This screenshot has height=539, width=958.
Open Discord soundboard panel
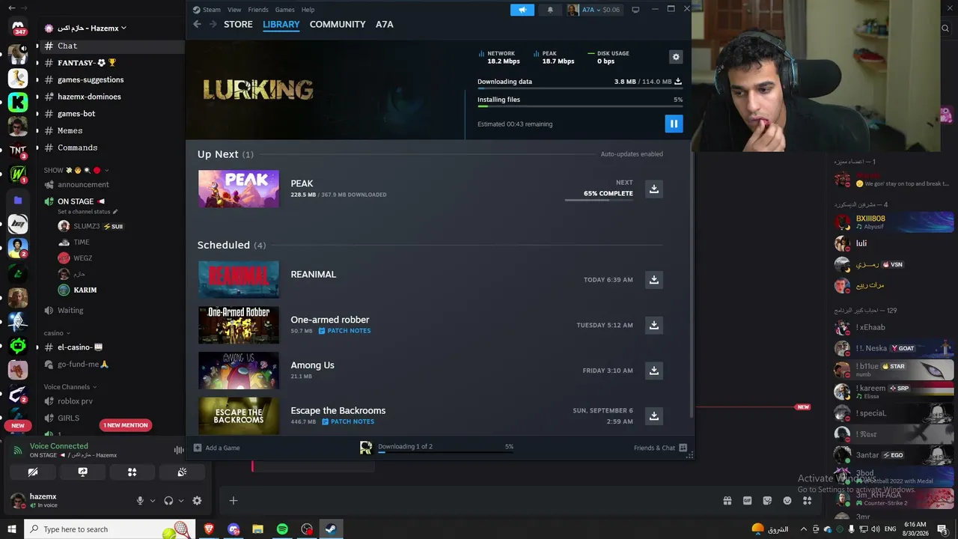pos(182,472)
